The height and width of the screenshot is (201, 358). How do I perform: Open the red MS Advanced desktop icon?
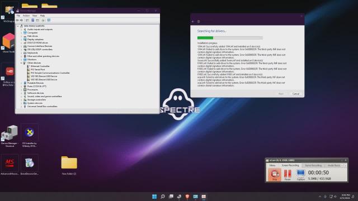[10, 165]
